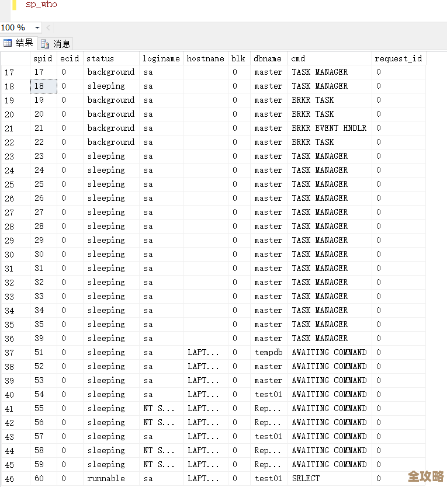
Task: Switch to the 消息 messages tab
Action: (x=56, y=44)
